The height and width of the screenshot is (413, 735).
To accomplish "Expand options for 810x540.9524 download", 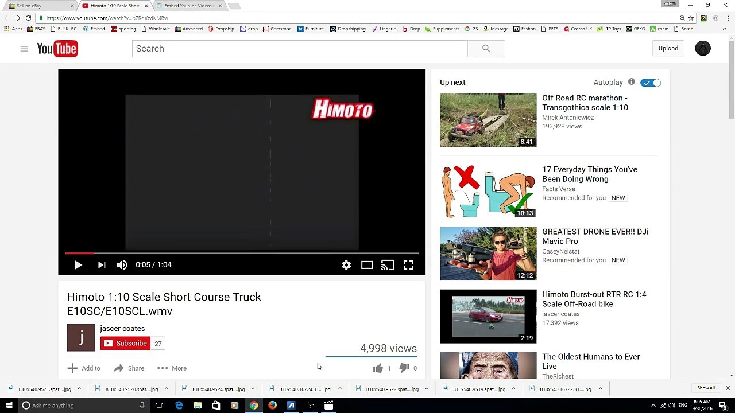I will [253, 389].
